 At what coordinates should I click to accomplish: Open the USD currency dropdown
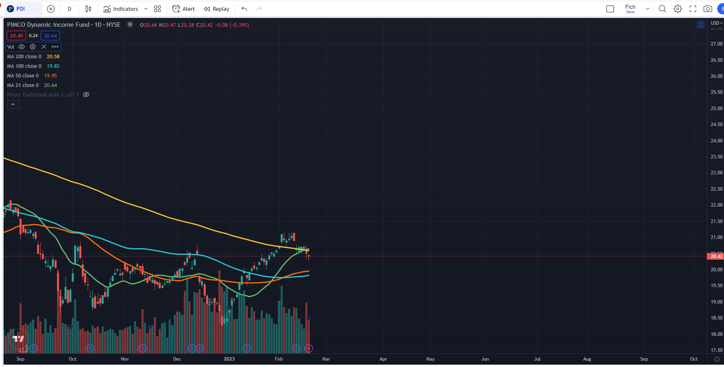(716, 23)
